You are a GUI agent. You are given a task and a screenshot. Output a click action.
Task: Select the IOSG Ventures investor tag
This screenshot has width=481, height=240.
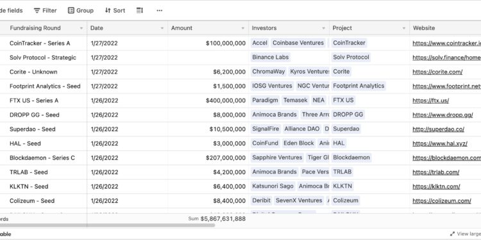272,86
